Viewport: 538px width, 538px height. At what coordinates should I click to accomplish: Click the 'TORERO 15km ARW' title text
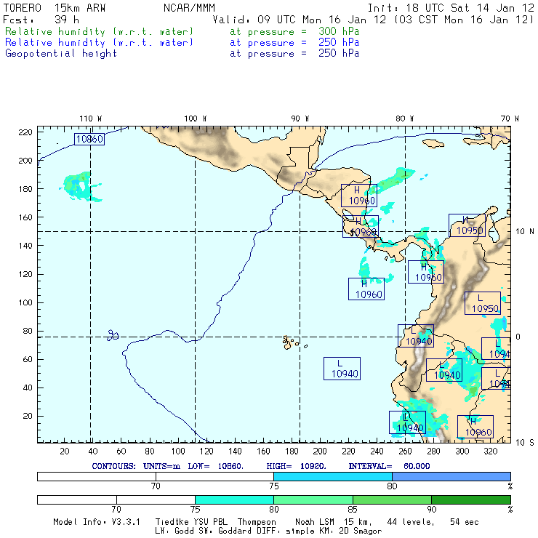click(x=55, y=8)
